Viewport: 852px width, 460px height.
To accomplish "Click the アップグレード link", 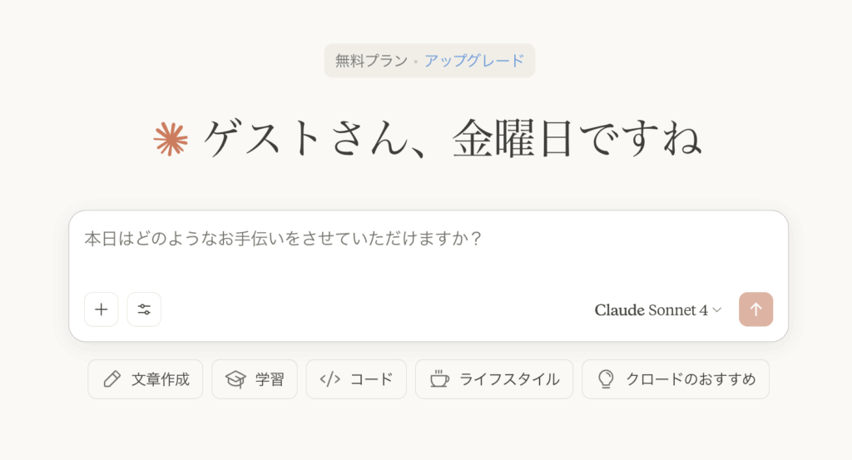I will tap(473, 60).
